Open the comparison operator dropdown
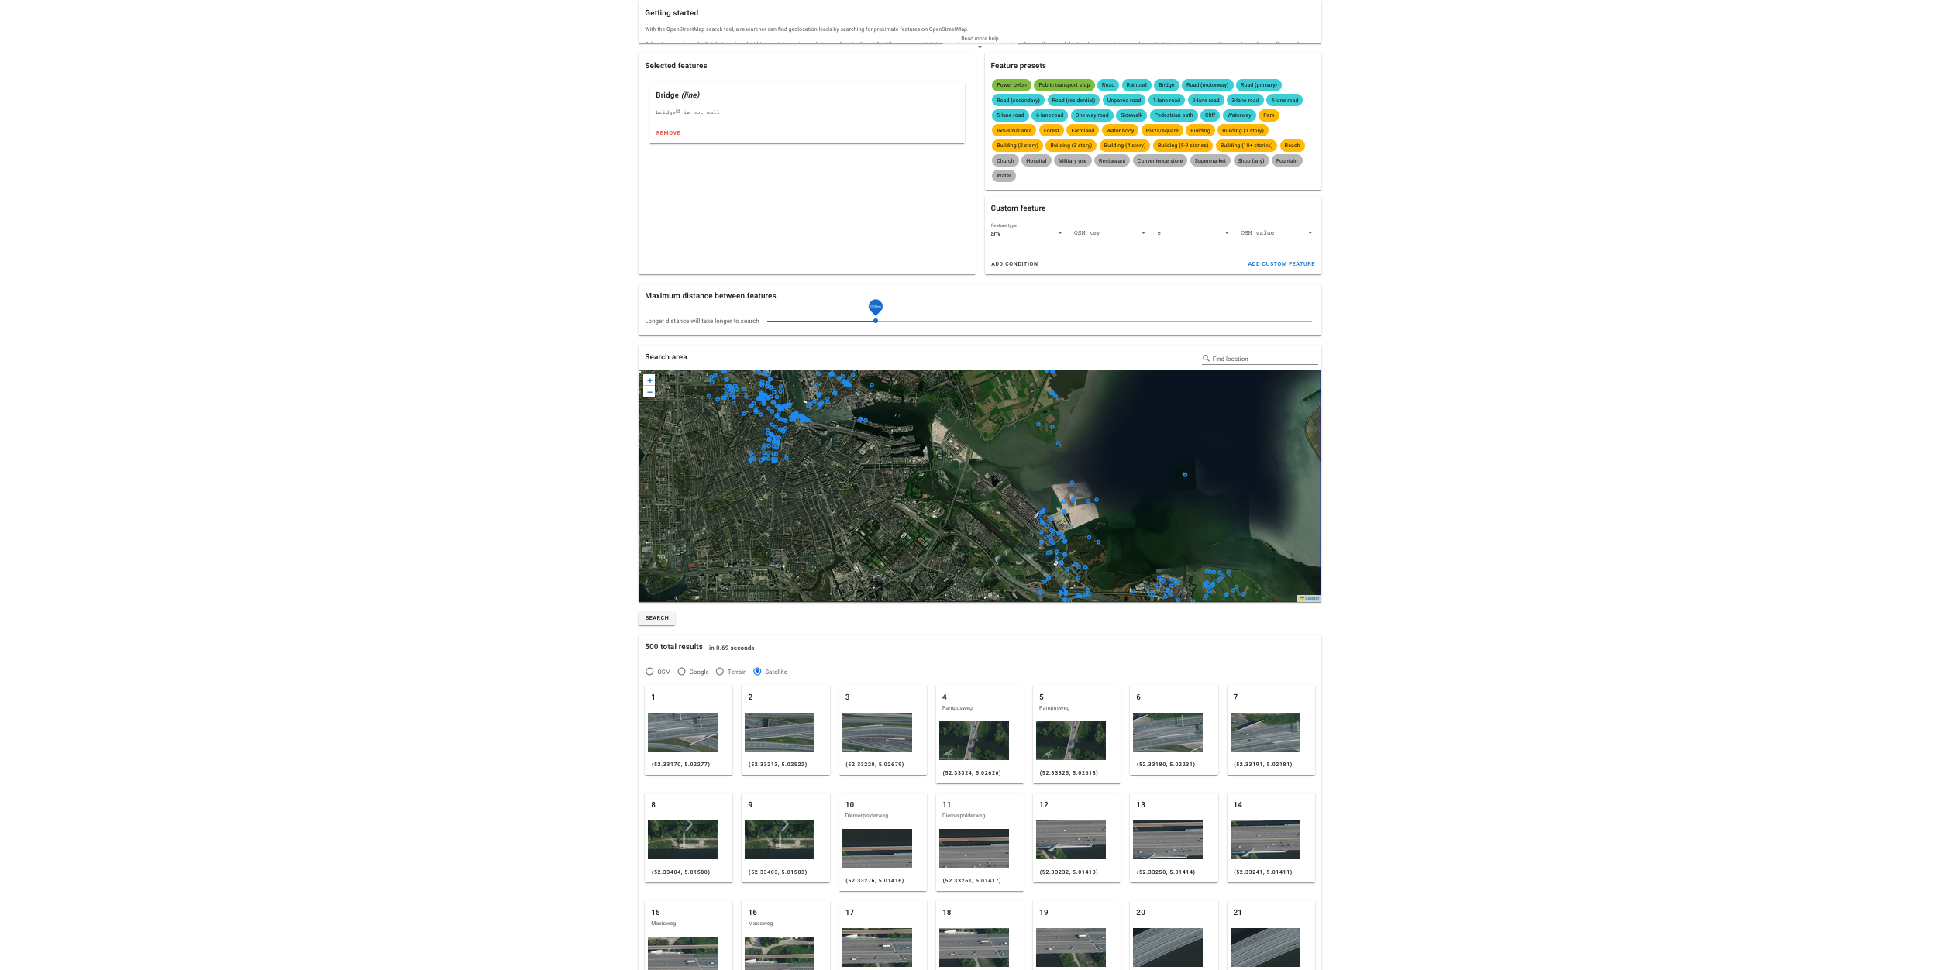Image resolution: width=1956 pixels, height=970 pixels. point(1193,232)
